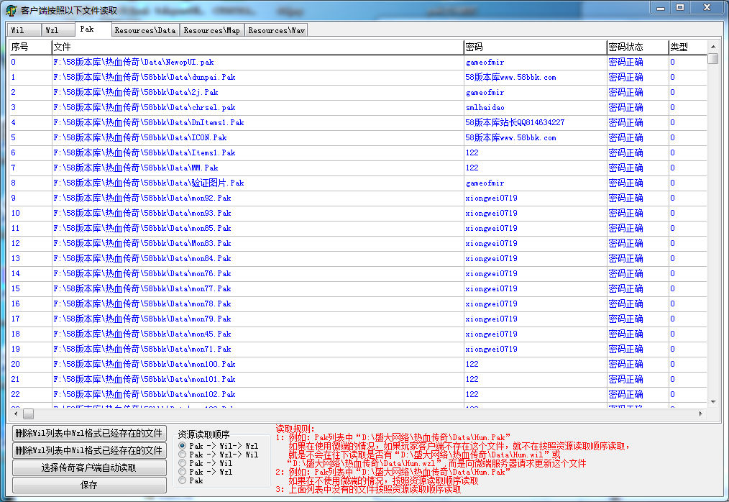This screenshot has height=502, width=729.
Task: Select the mon93.Pak file path
Action: point(142,213)
